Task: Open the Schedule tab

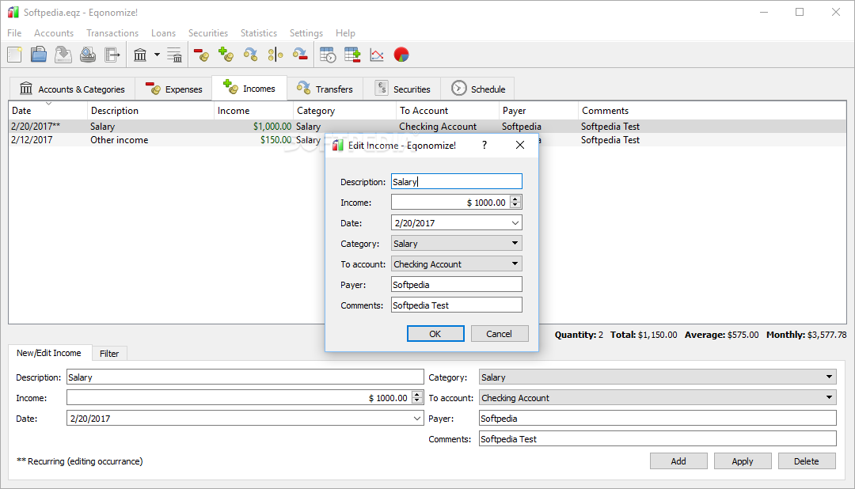Action: [x=478, y=89]
